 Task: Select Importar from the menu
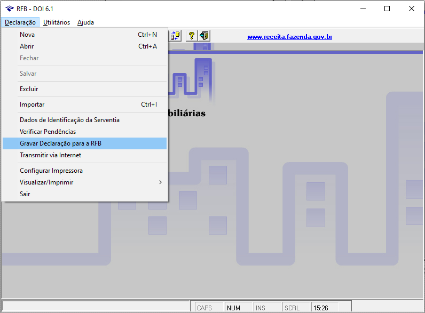32,105
